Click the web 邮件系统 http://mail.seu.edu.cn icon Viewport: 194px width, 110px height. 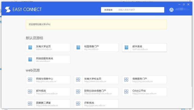30,91
